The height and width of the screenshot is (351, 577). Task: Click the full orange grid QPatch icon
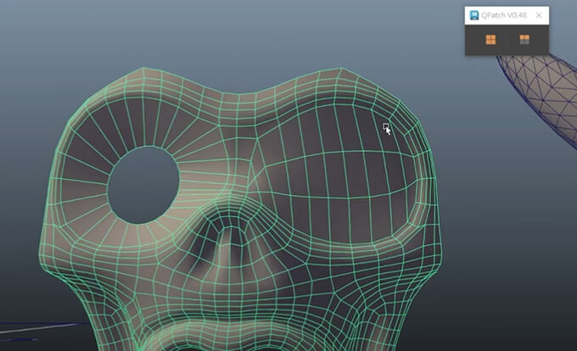tap(490, 39)
